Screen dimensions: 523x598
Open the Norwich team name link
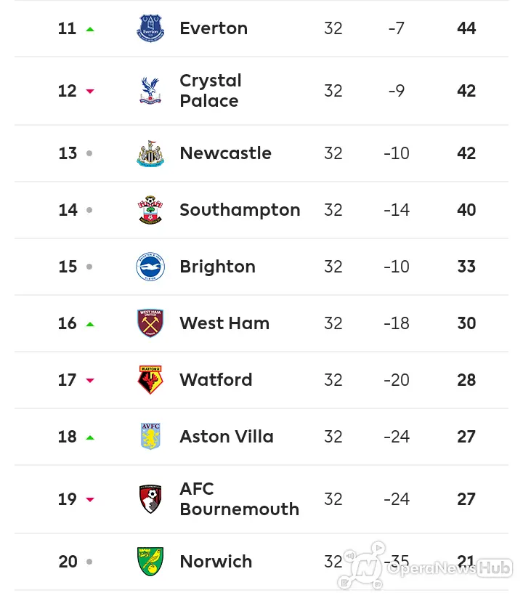[216, 562]
